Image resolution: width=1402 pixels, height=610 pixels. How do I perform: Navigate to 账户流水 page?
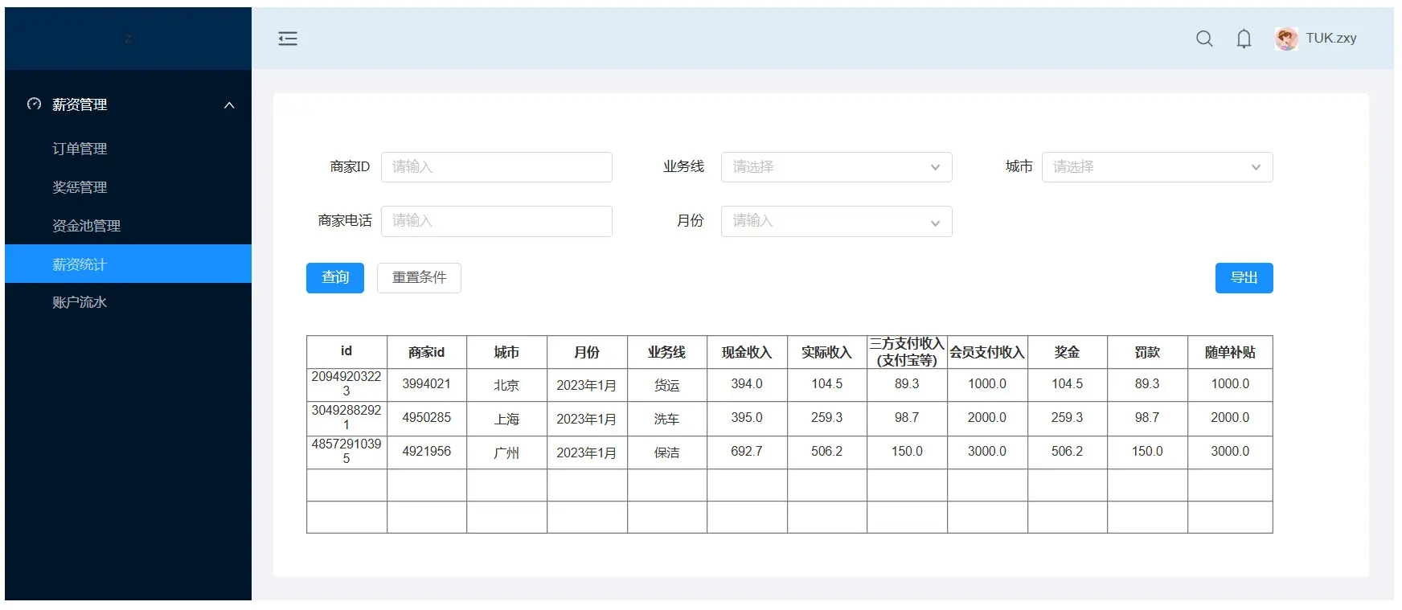[x=80, y=302]
